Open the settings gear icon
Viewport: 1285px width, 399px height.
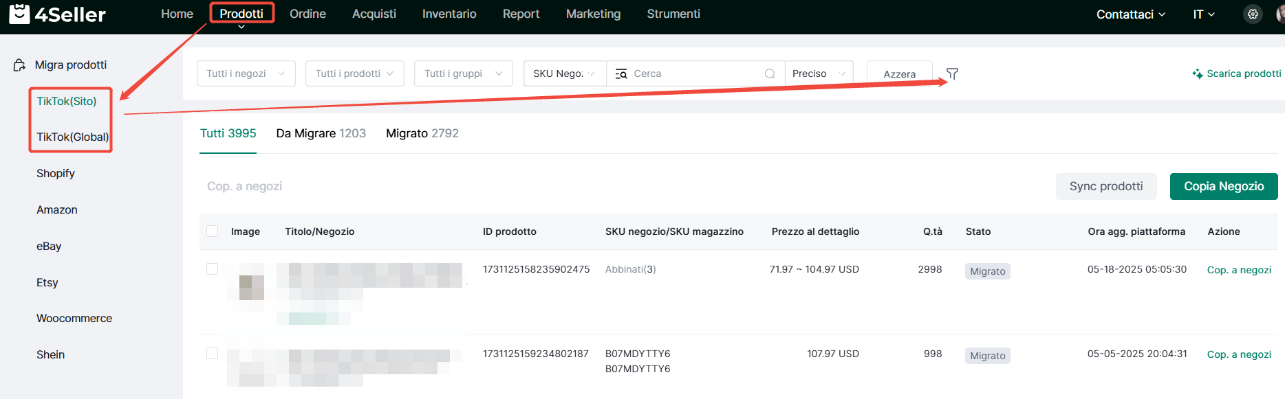click(1253, 14)
